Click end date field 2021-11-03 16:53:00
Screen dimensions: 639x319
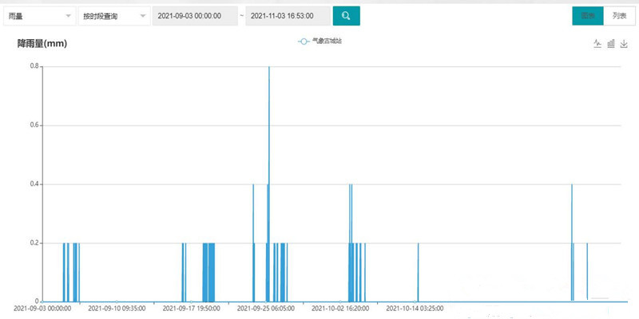pos(287,16)
